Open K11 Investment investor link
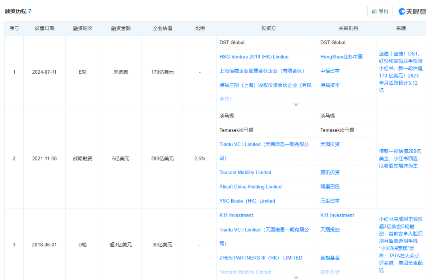This screenshot has width=427, height=280. pos(236,215)
